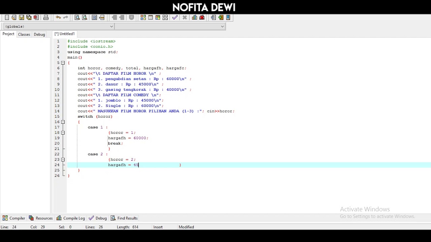
Task: Click the New special documents toolbar icon
Action: 213,17
